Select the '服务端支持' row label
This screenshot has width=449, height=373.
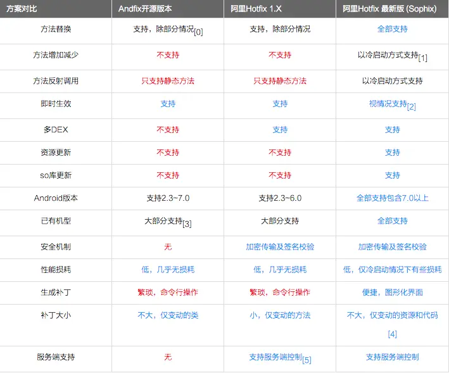coord(56,357)
